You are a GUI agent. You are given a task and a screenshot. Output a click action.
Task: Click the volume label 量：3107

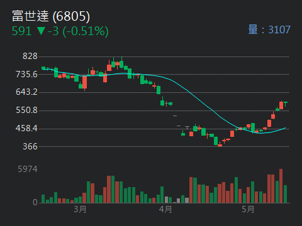pos(269,30)
